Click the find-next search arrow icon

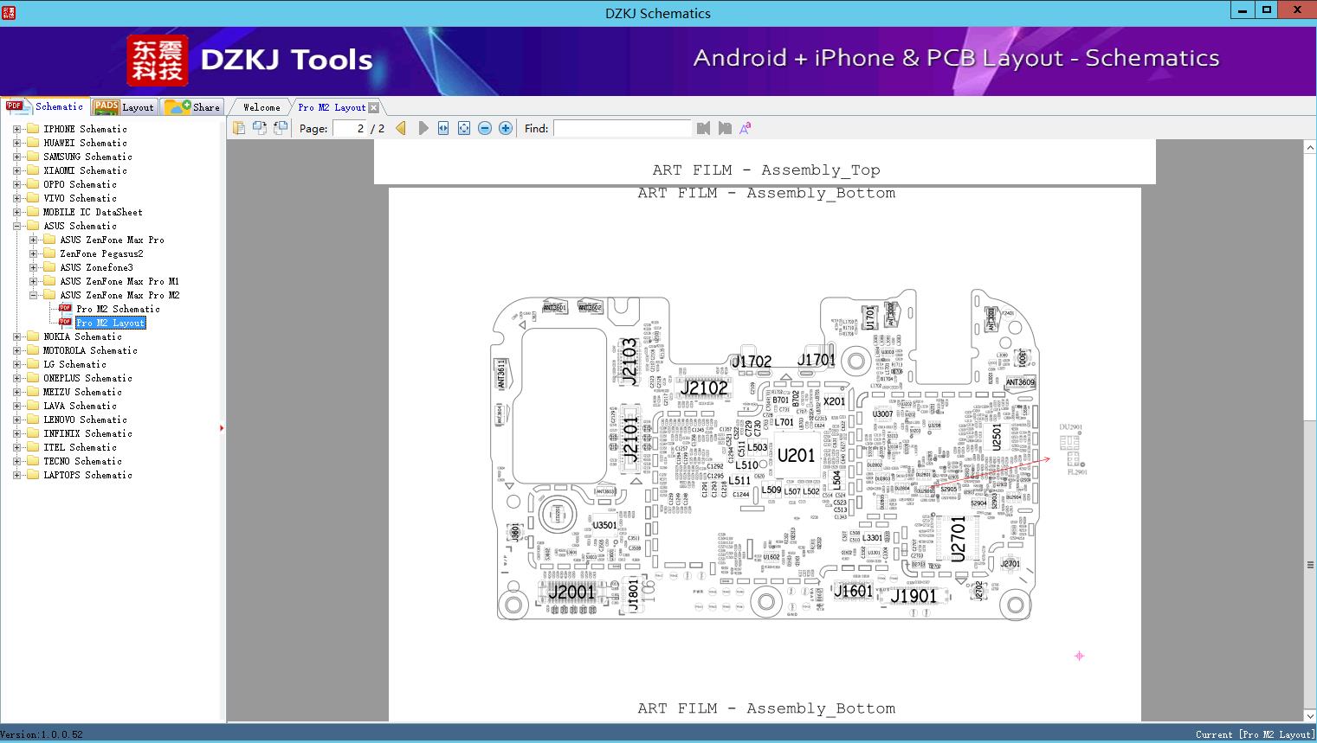725,128
